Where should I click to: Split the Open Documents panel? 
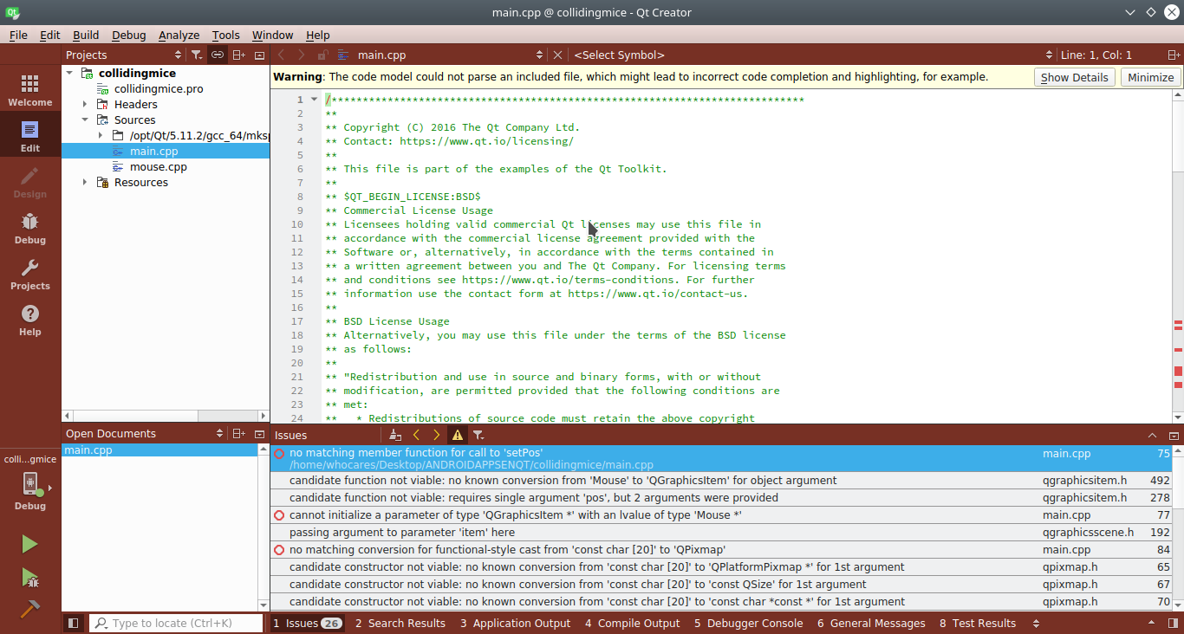coord(238,434)
